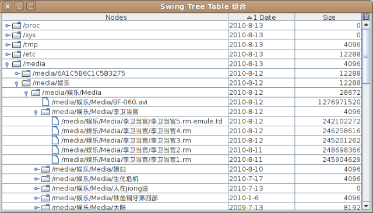Click the Nodes column header
The image size is (373, 213).
pyautogui.click(x=115, y=17)
